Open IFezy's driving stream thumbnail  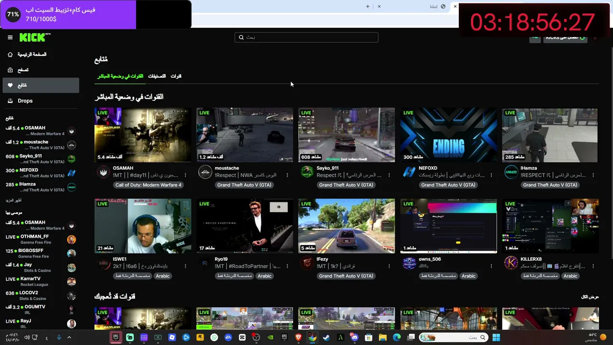[x=347, y=226]
